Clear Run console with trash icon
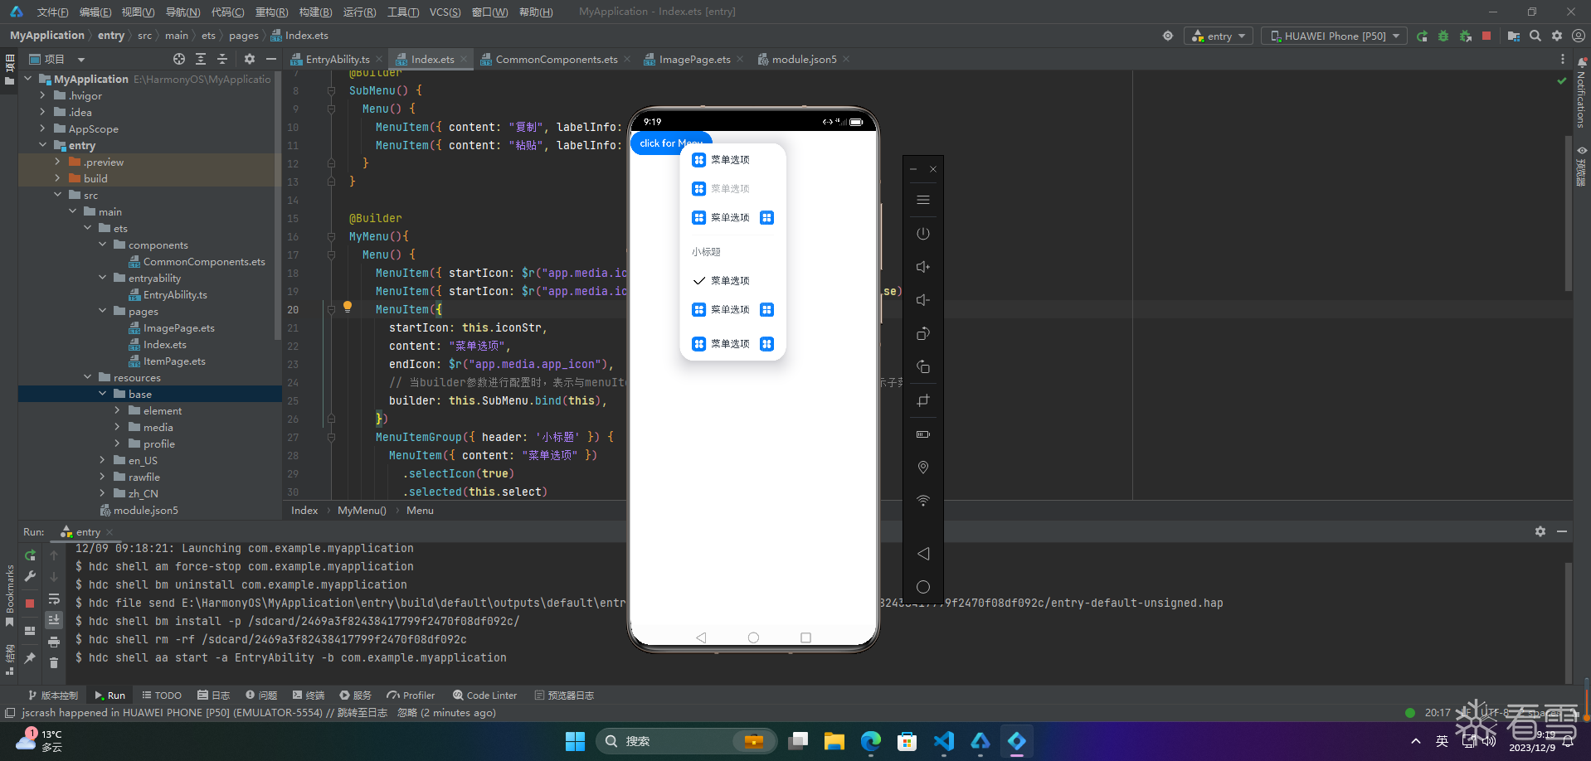The image size is (1591, 761). [x=54, y=662]
